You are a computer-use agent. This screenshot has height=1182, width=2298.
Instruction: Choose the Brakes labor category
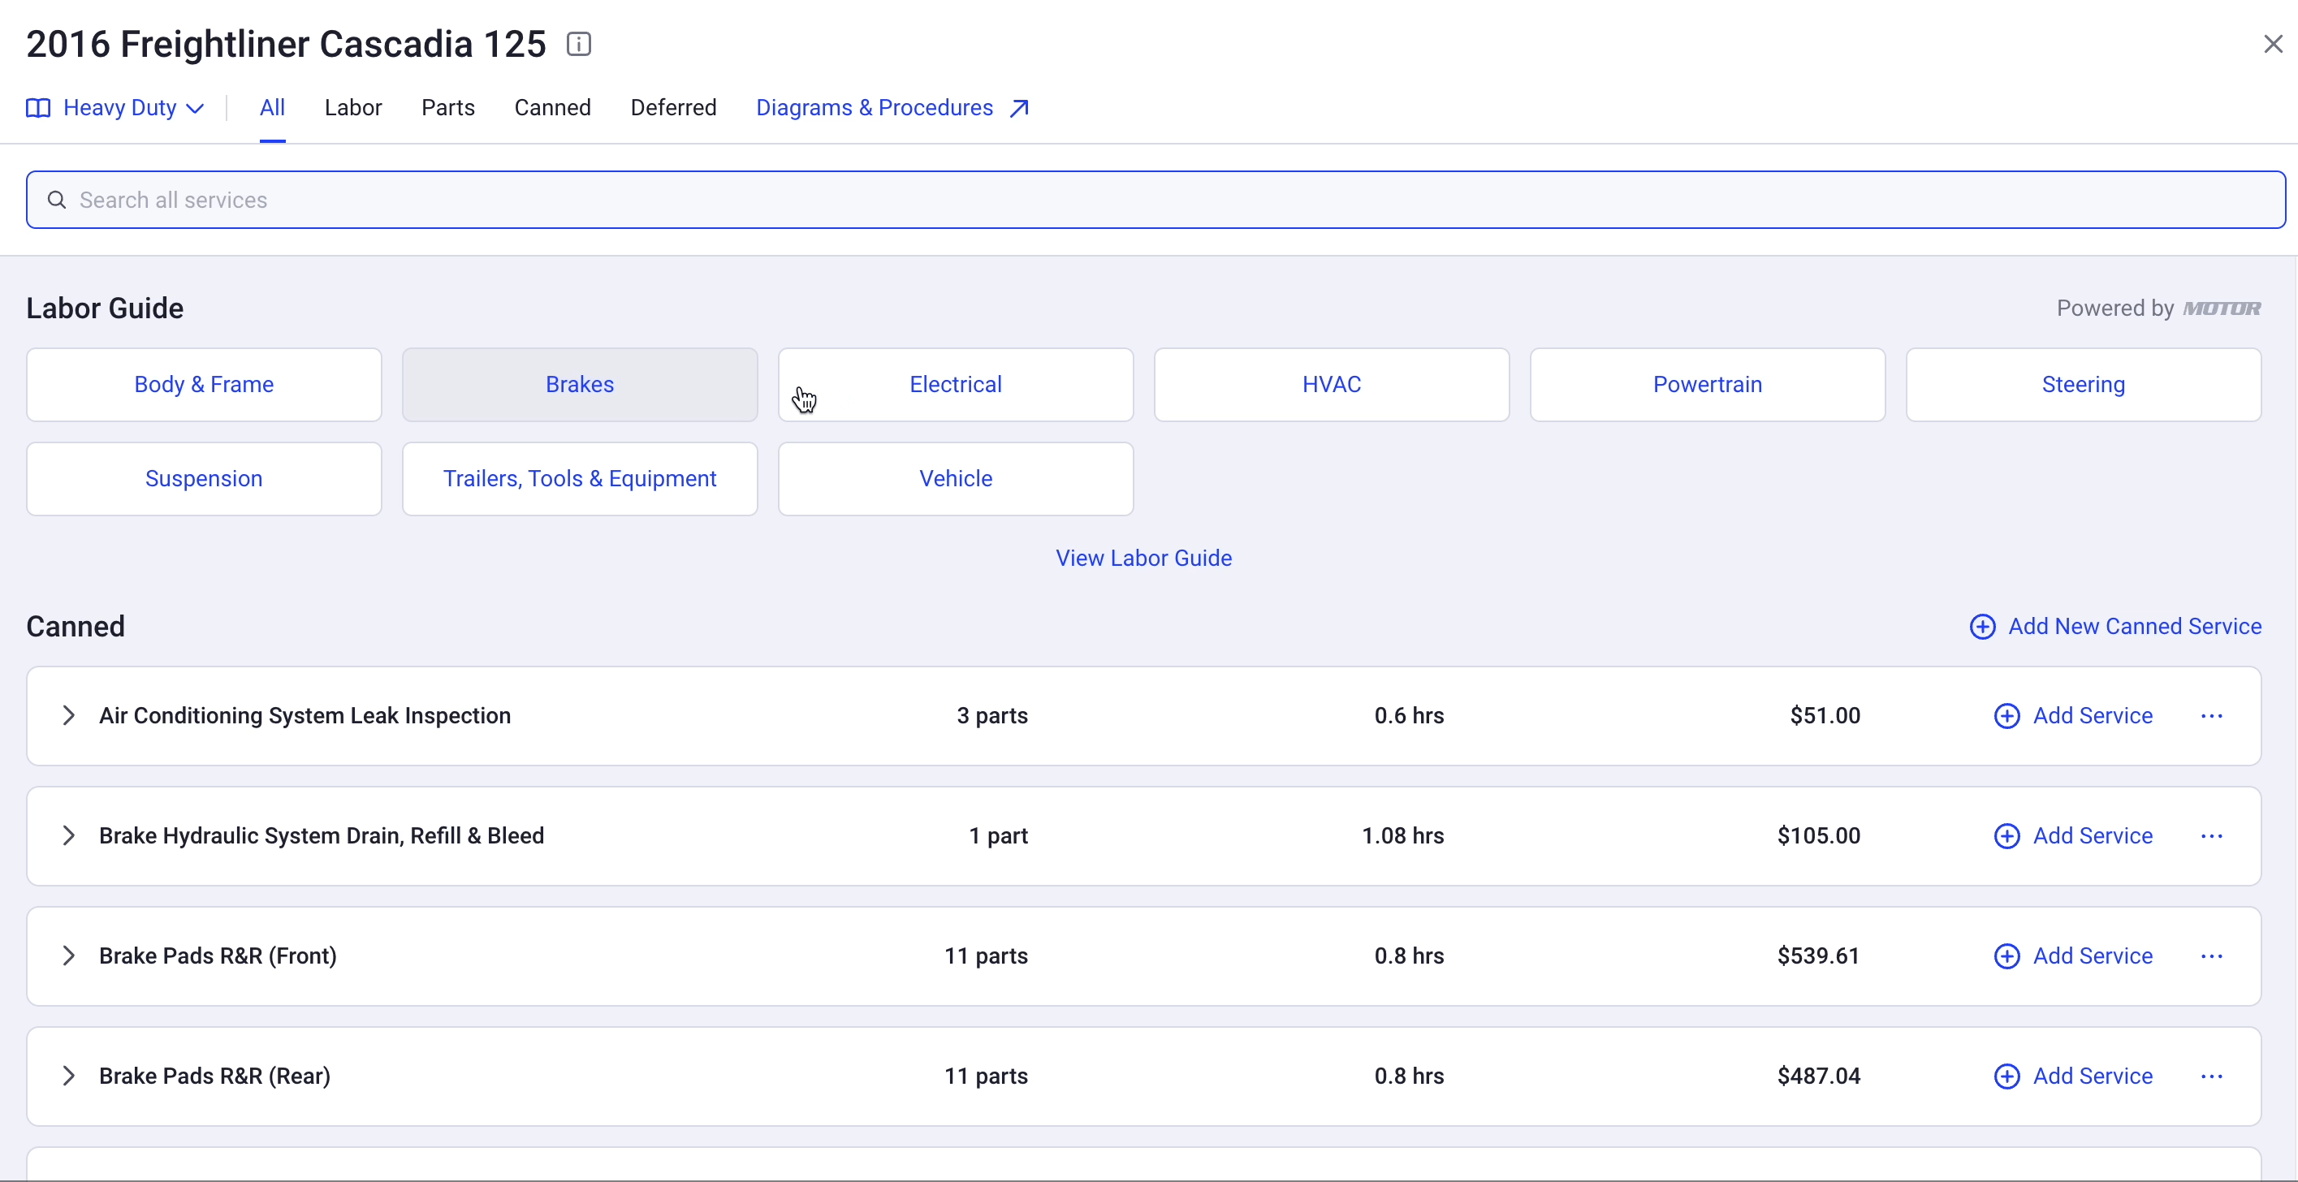(580, 385)
